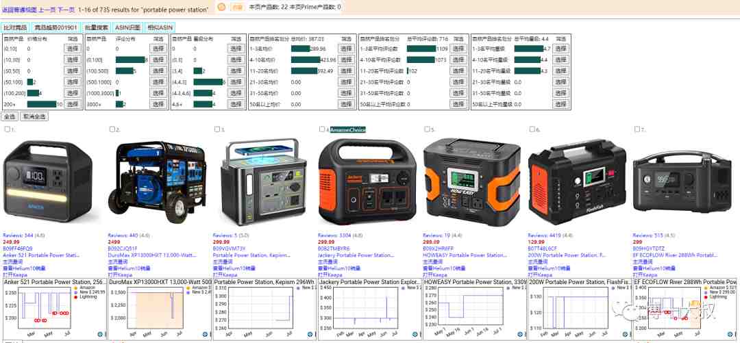Click 选择 for price range 200+

(x=73, y=104)
